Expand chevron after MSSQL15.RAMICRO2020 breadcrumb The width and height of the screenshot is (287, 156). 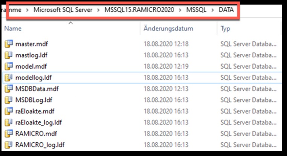[180, 10]
